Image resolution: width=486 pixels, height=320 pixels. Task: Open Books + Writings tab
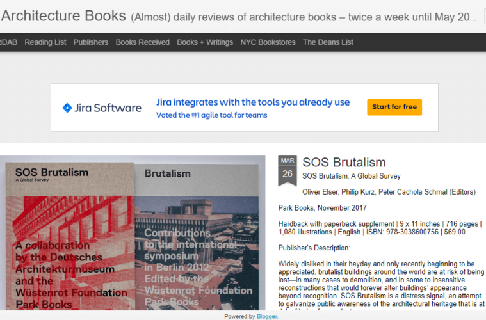205,42
